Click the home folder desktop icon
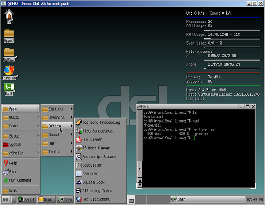The width and height of the screenshot is (265, 205). click(x=9, y=16)
